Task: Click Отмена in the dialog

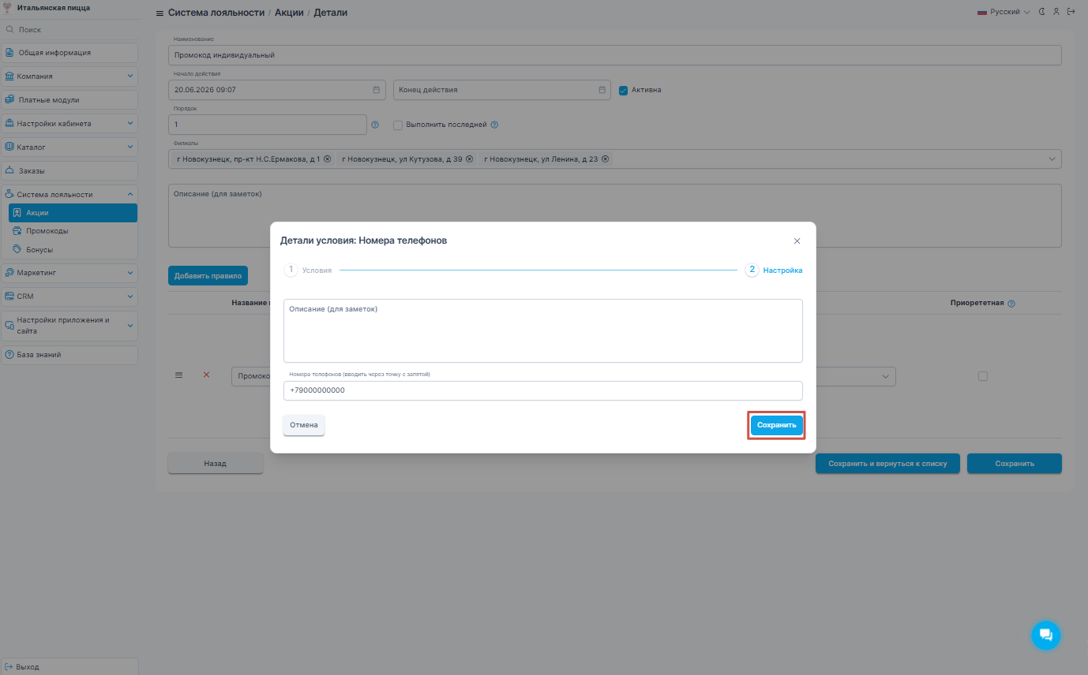Action: 304,425
